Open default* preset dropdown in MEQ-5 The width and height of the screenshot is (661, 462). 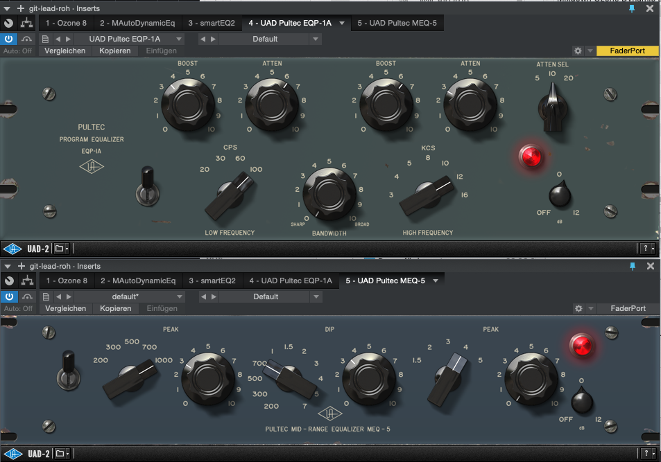pos(130,296)
